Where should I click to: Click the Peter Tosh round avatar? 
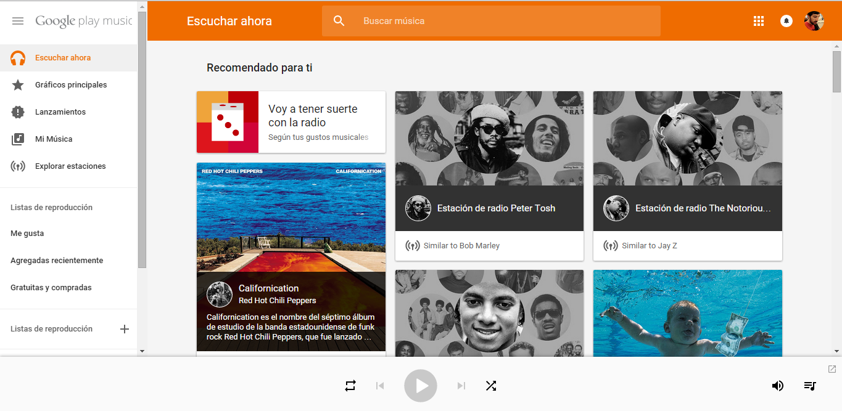coord(418,208)
